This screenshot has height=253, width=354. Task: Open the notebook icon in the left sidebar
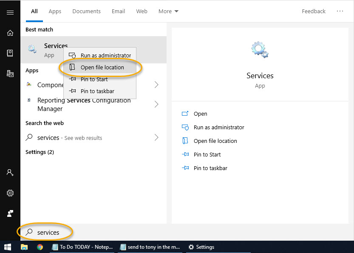10,53
